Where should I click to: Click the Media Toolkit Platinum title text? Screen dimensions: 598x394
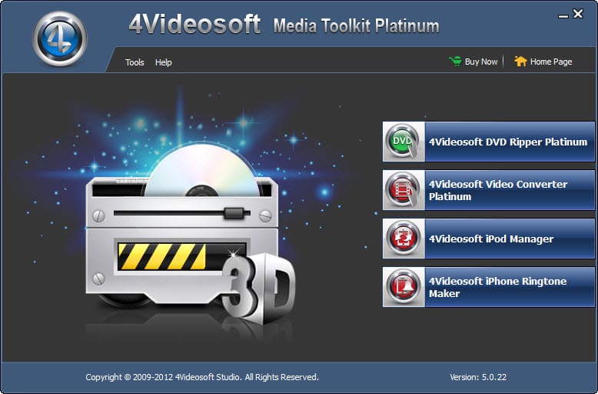tap(356, 26)
